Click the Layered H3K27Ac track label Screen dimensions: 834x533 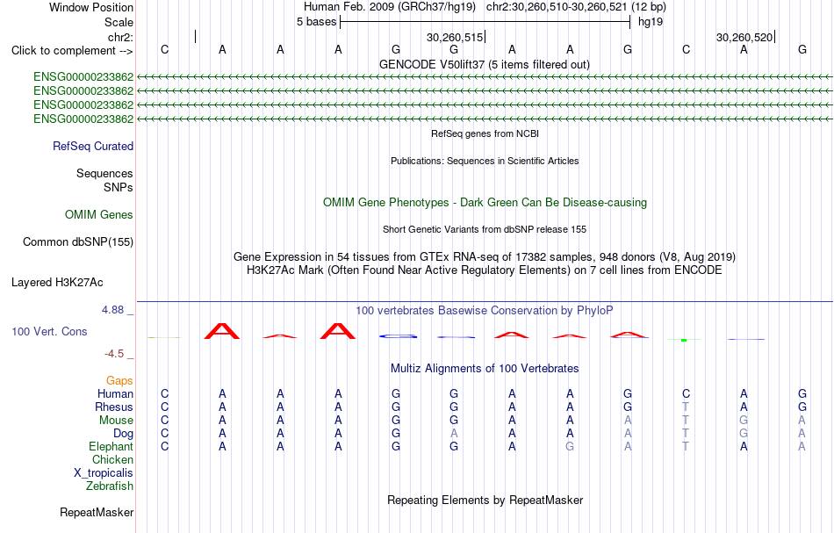pyautogui.click(x=57, y=283)
